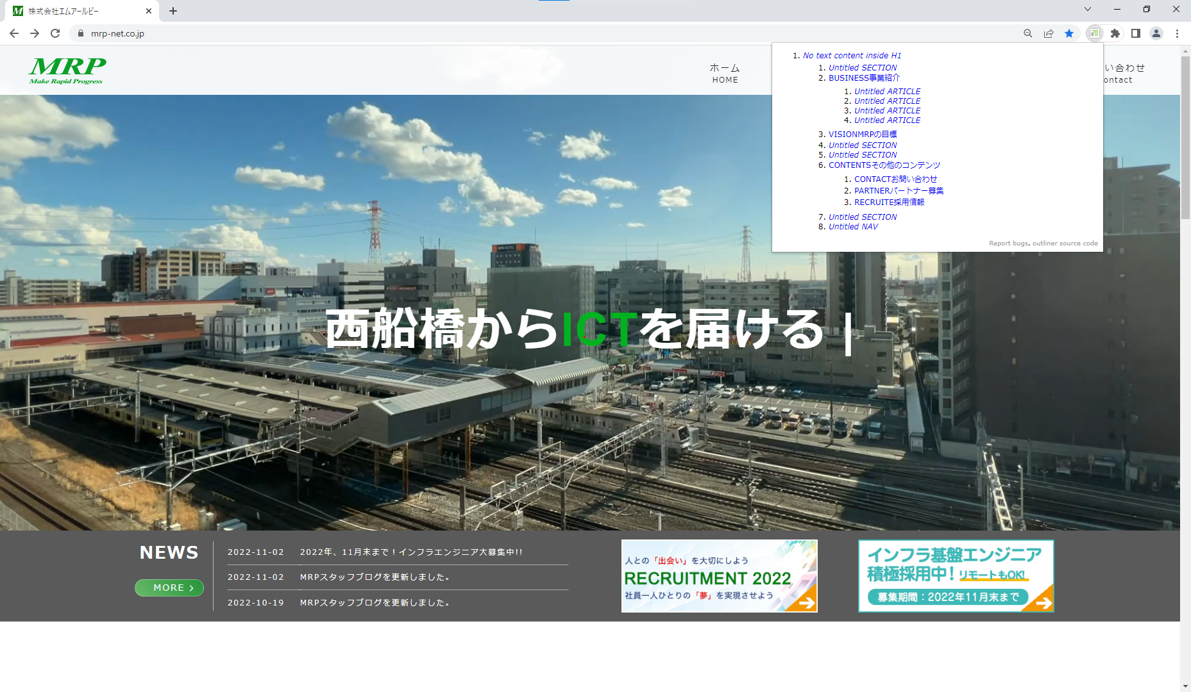
Task: Toggle the bookmark star icon
Action: pos(1069,33)
